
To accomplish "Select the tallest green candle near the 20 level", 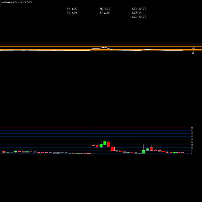I will pos(105,143).
